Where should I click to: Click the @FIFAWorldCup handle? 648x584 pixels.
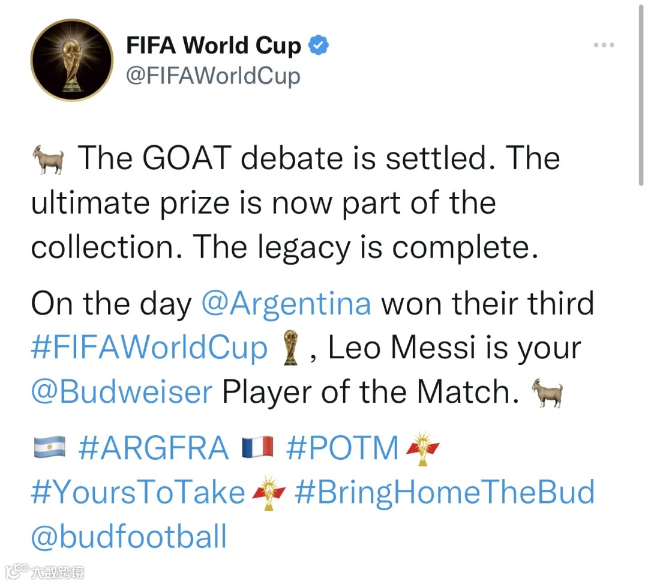[213, 76]
